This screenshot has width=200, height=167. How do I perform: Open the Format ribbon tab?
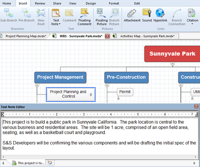point(114,3)
